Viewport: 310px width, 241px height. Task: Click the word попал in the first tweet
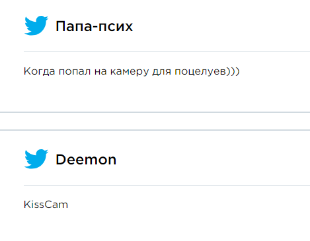tap(75, 72)
